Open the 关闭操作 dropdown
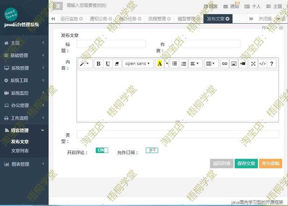The height and width of the screenshot is (206, 288). [265, 19]
